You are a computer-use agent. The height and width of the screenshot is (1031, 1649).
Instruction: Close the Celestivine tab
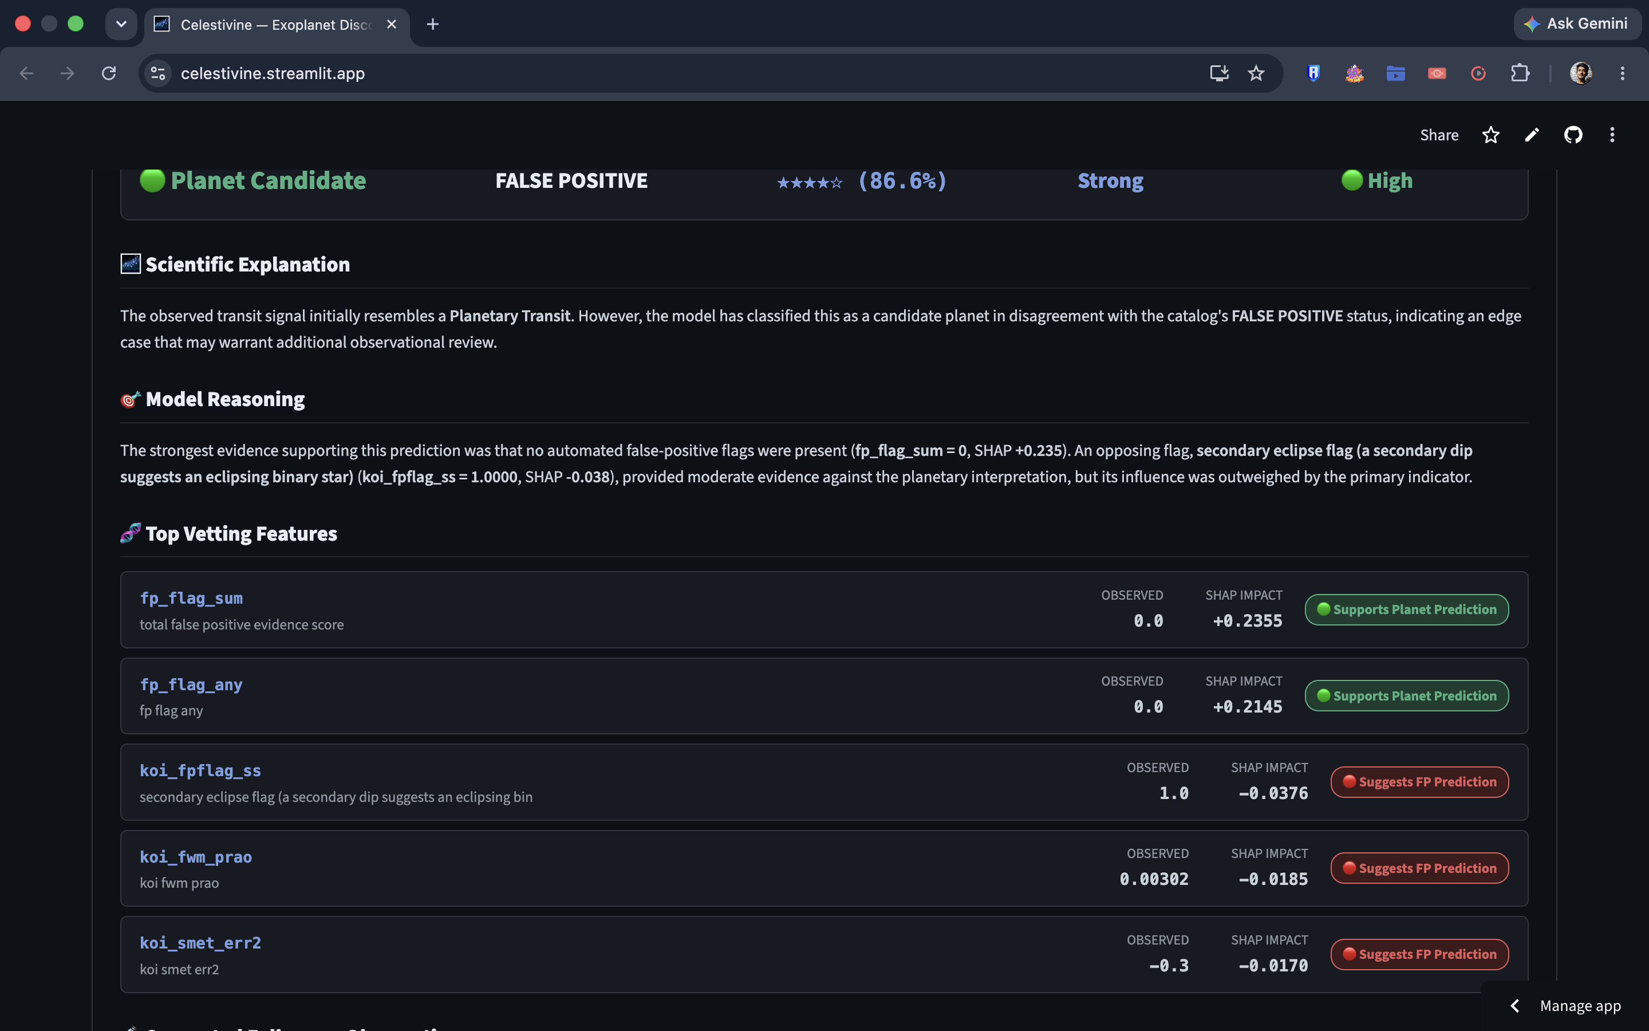[x=392, y=25]
